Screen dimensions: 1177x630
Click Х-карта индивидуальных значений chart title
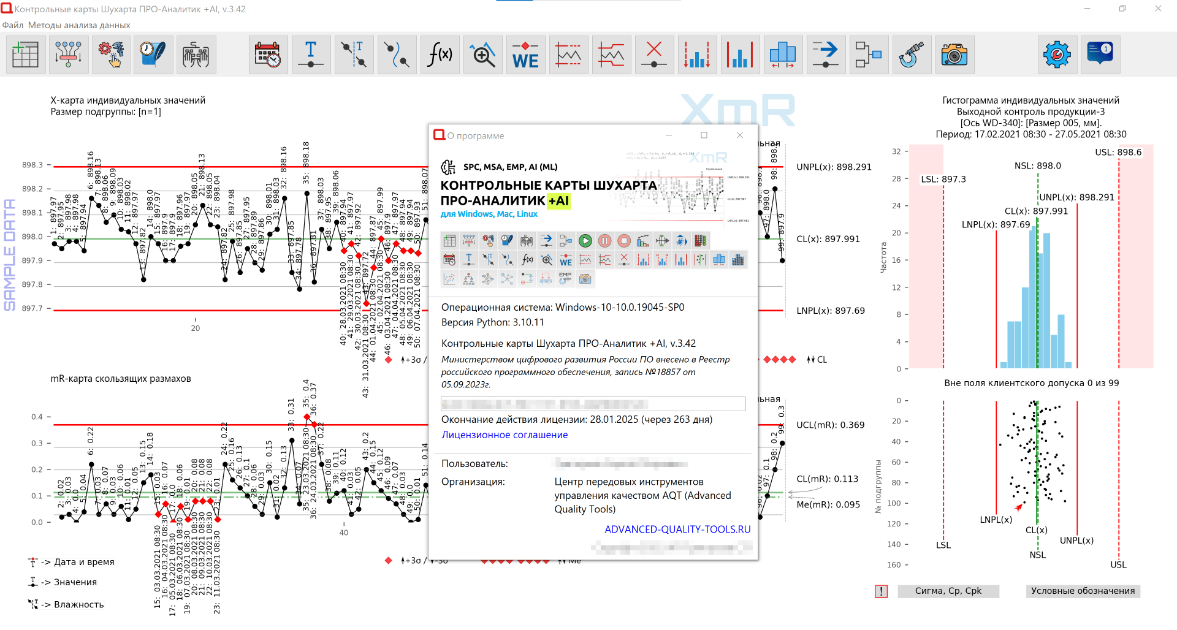point(128,101)
